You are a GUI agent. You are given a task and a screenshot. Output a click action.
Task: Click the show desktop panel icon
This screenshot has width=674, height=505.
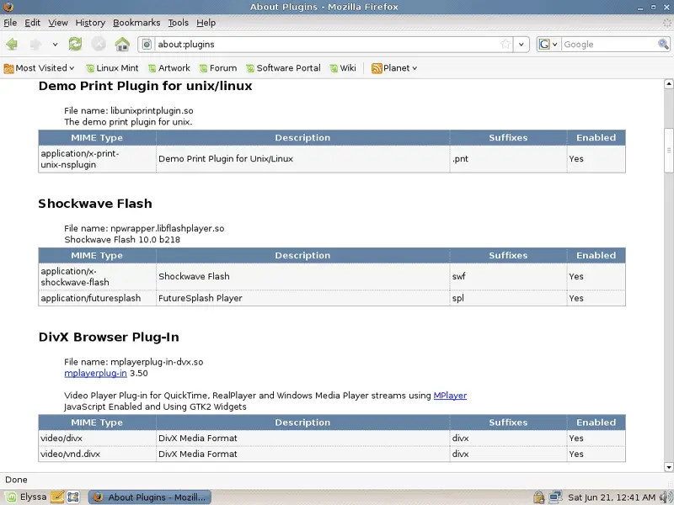click(x=73, y=497)
